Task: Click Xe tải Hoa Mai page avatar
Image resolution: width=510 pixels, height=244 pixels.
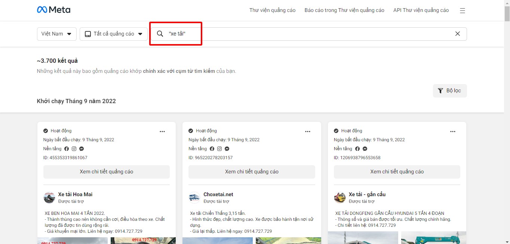Action: click(49, 197)
